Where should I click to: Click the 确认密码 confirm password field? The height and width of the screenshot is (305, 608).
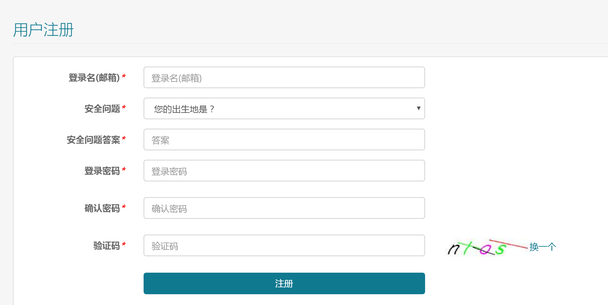click(284, 208)
